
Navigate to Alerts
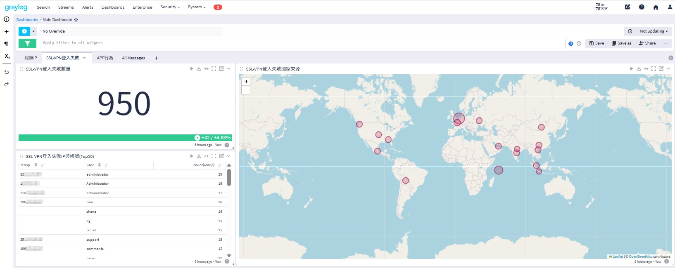(88, 7)
